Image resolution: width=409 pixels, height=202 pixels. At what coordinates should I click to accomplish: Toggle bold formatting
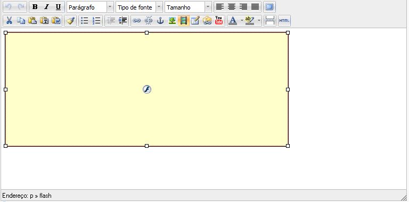(35, 7)
